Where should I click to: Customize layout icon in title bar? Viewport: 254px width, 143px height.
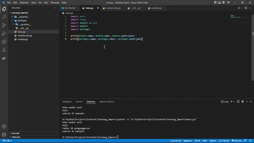[228, 2]
